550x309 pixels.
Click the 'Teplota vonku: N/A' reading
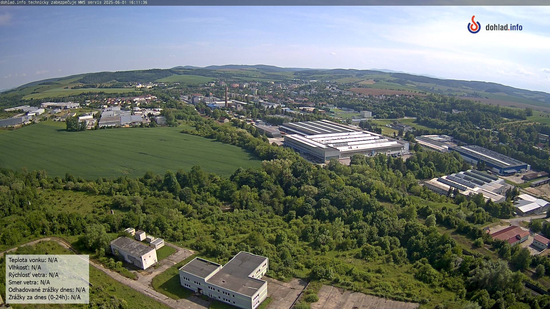[33, 260]
